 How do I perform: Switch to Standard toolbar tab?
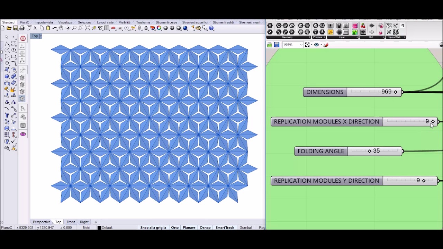point(8,22)
